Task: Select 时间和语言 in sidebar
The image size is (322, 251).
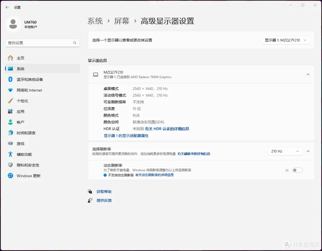Action: click(43, 133)
